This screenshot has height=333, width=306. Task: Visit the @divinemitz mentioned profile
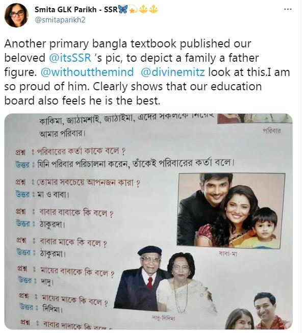click(173, 72)
